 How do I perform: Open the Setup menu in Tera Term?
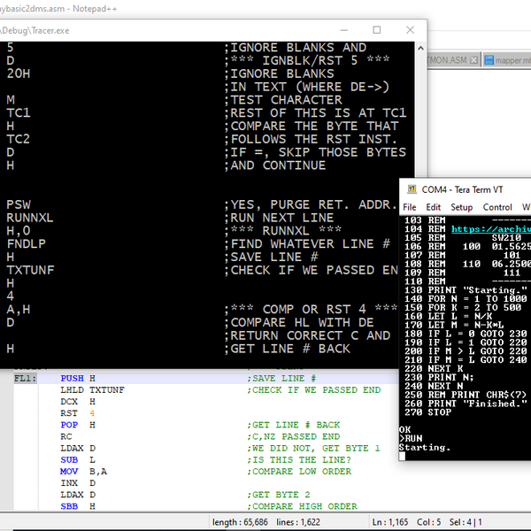461,207
